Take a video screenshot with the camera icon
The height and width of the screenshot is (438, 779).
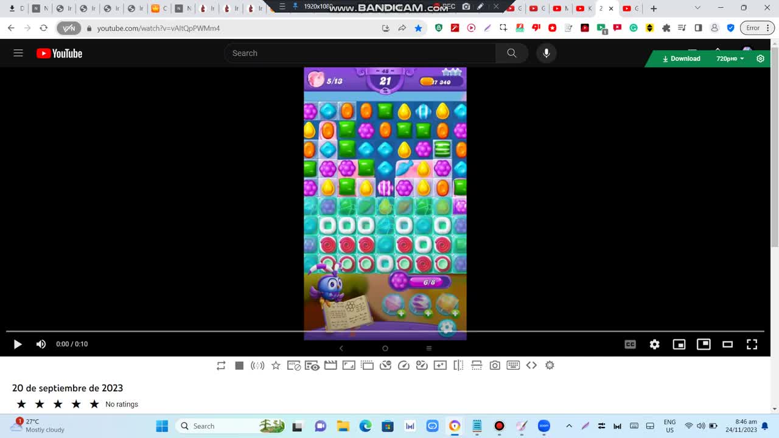495,365
